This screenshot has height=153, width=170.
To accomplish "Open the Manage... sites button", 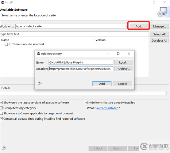I will point(159,26).
